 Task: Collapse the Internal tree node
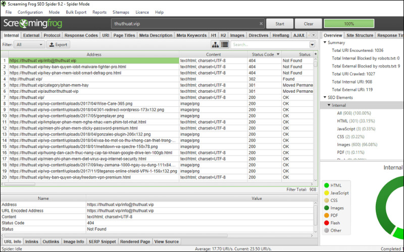coord(329,105)
